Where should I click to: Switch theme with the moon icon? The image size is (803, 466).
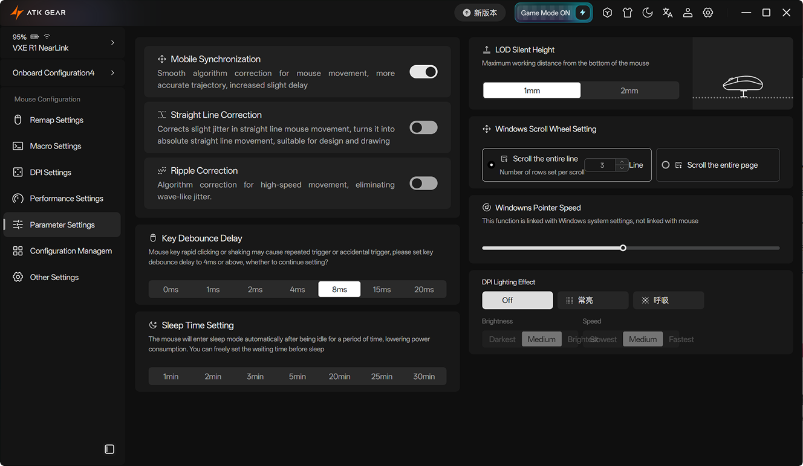[648, 13]
